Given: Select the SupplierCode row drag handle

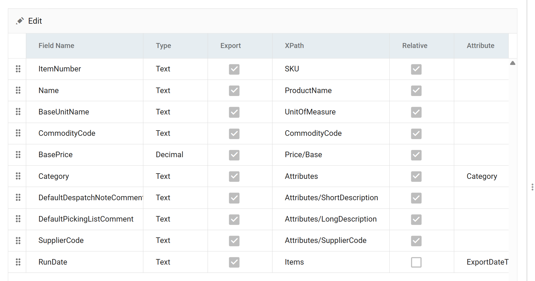Looking at the screenshot, I should coord(18,240).
